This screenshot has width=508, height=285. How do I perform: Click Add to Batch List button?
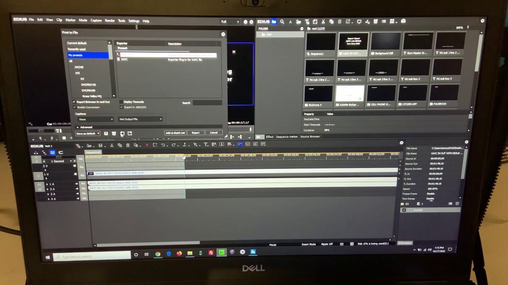coord(175,133)
